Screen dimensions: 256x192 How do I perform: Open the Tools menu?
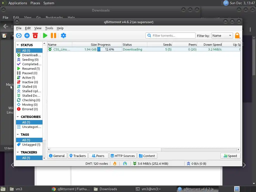(49, 28)
